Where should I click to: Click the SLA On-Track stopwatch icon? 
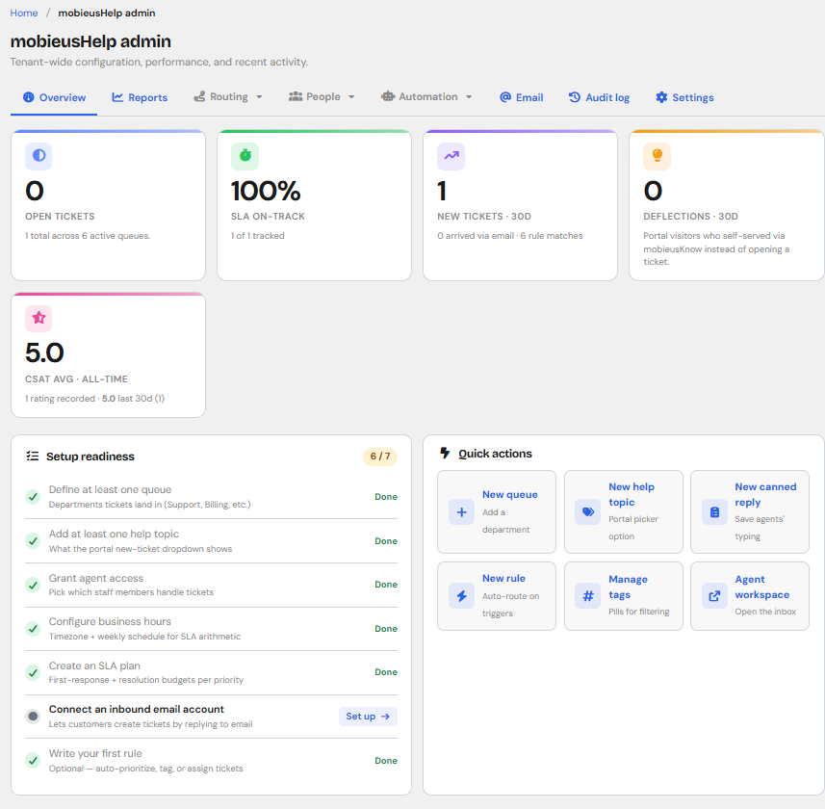[245, 156]
